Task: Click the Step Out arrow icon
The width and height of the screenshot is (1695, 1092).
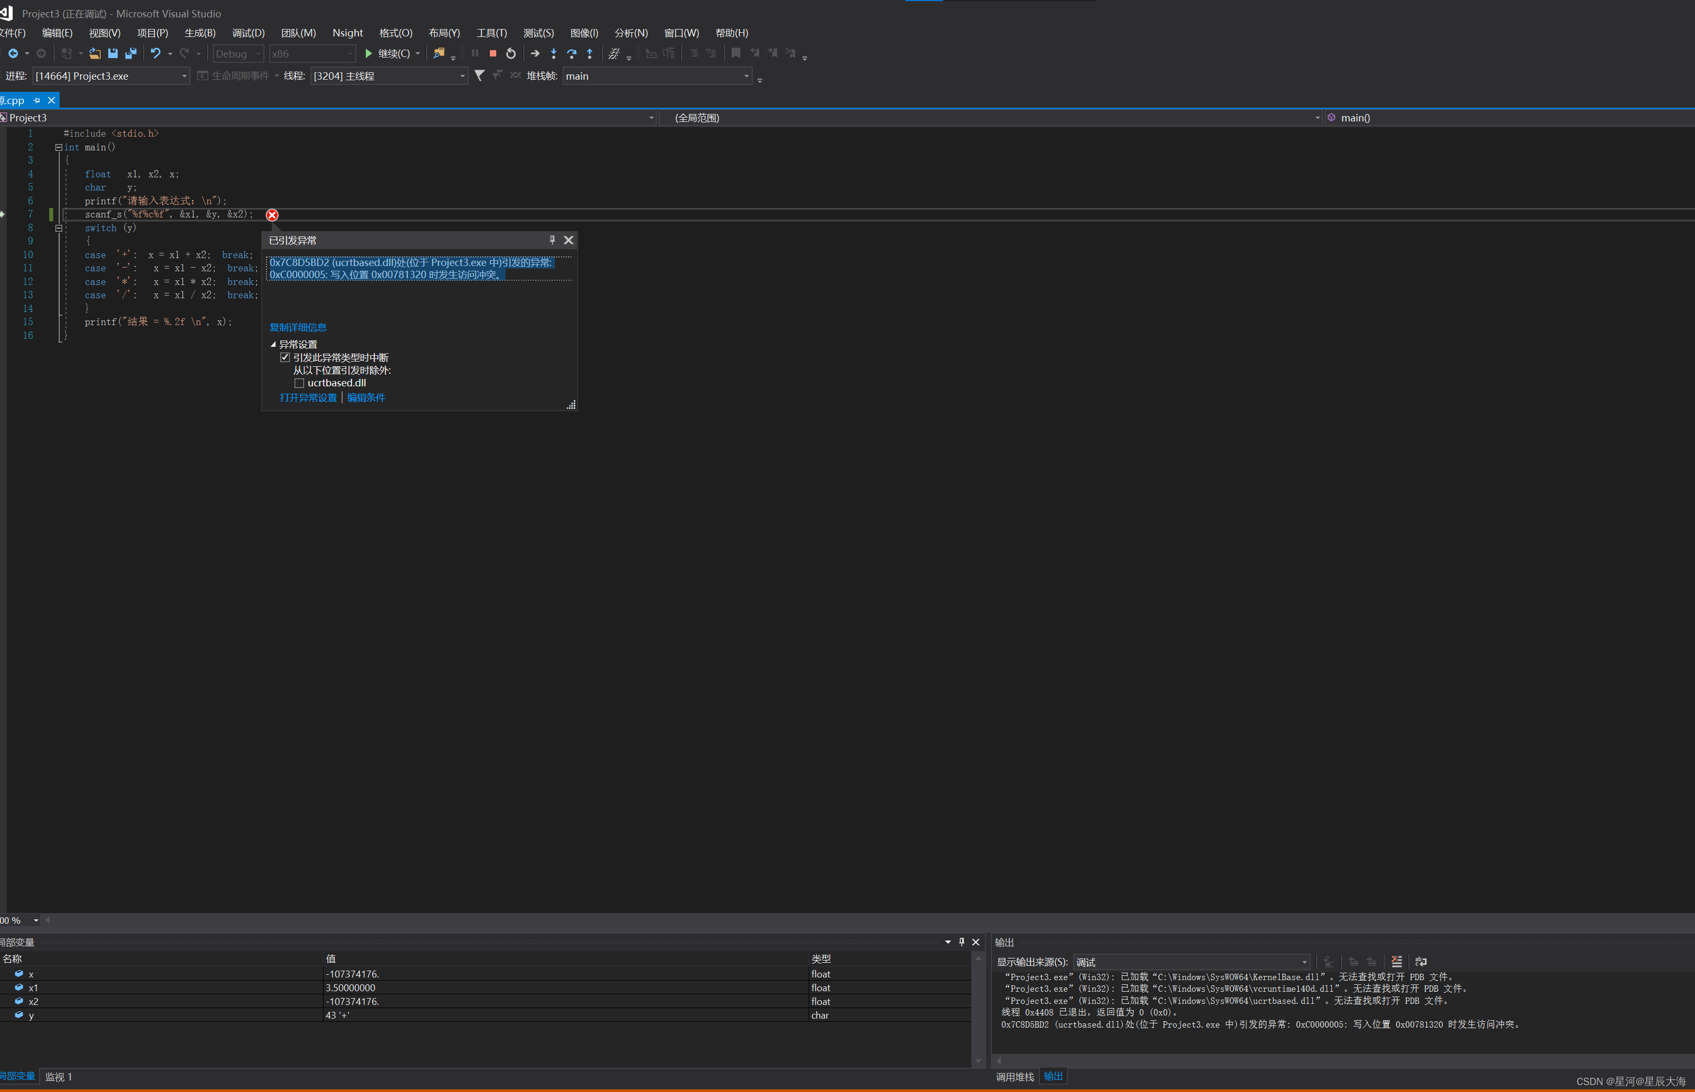Action: pyautogui.click(x=589, y=53)
